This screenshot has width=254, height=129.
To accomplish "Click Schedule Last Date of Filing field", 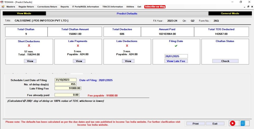I will pyautogui.click(x=66, y=80).
